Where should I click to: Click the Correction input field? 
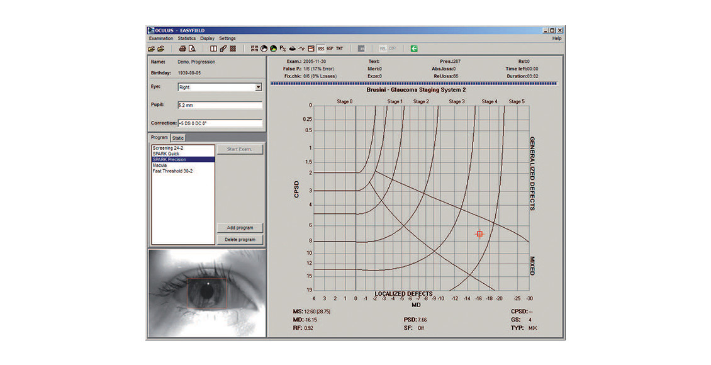coord(220,123)
